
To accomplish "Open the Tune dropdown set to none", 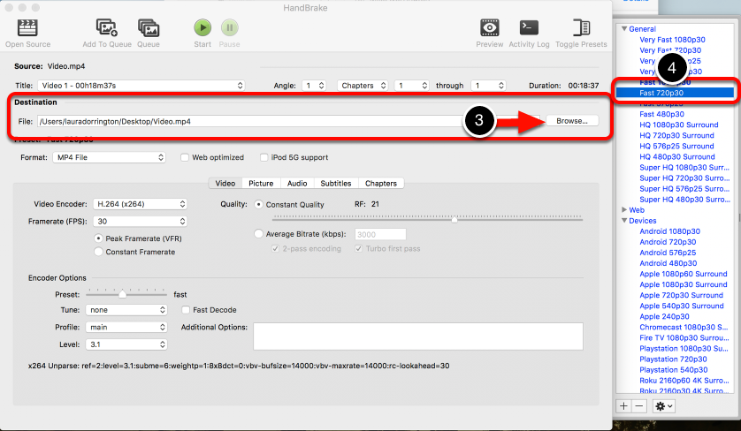I will (126, 310).
